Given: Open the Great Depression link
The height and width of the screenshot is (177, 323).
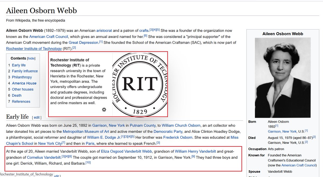Looking at the screenshot, I should pyautogui.click(x=83, y=43).
